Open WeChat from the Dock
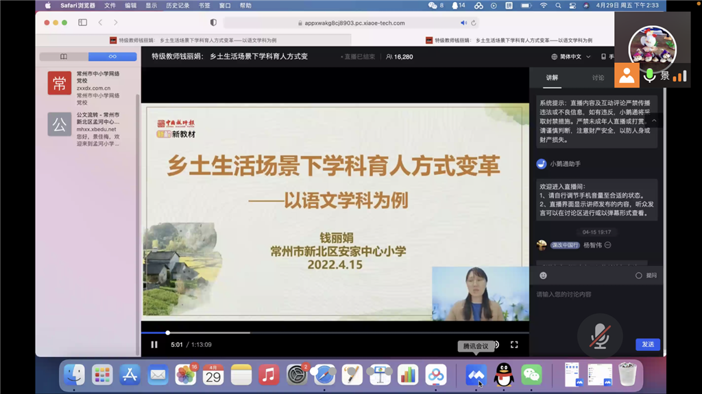Screen dimensions: 702x394 [531, 375]
